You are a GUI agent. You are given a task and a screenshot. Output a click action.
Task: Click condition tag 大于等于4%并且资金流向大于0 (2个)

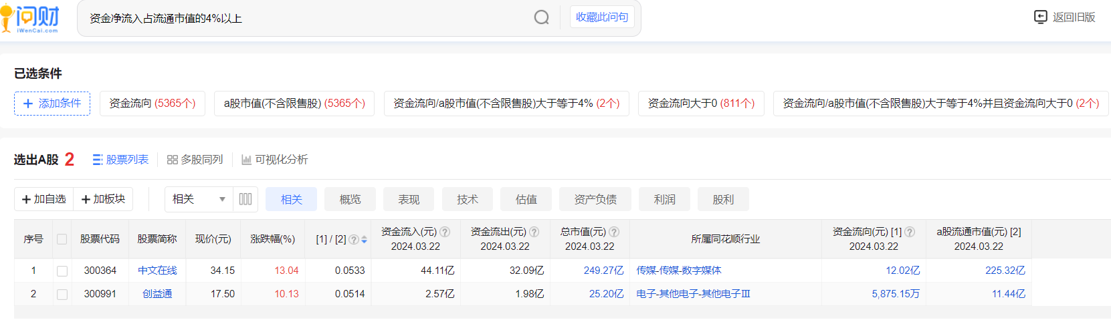coord(941,104)
